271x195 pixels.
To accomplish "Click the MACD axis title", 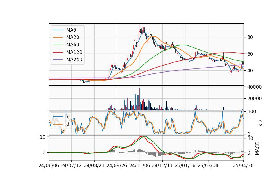I will click(x=257, y=148).
